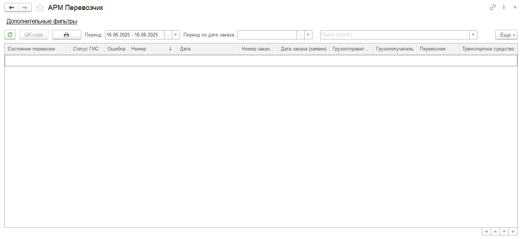Refresh the list with green arrow button
Image resolution: width=524 pixels, height=239 pixels.
point(10,35)
